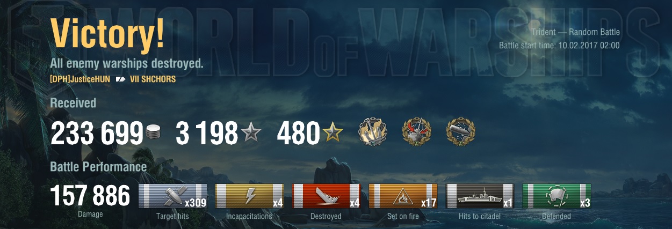The height and width of the screenshot is (229, 672).
Task: Click the cruiser class icon before VII SHCHORS
Action: pos(120,79)
